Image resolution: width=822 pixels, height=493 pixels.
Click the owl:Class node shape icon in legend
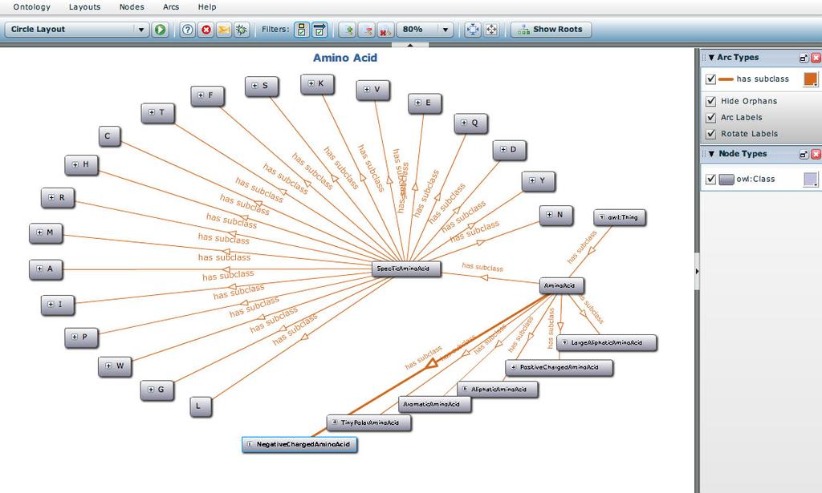[726, 180]
